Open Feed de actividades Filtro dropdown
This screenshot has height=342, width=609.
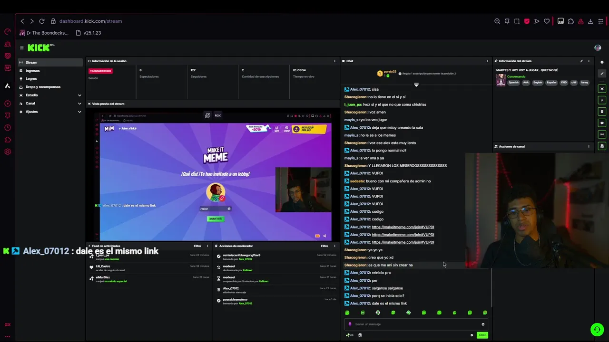pos(197,246)
